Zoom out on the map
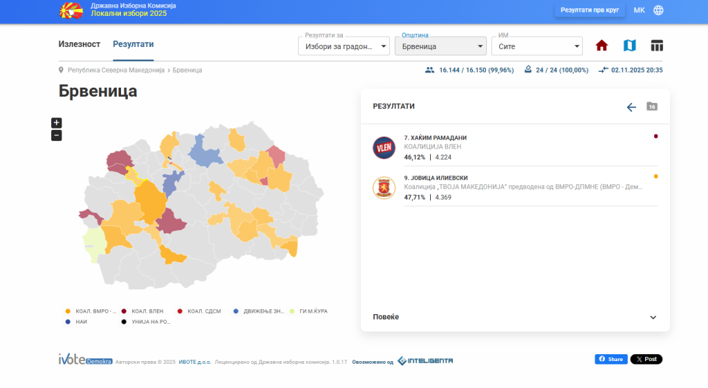The height and width of the screenshot is (388, 708). click(57, 135)
